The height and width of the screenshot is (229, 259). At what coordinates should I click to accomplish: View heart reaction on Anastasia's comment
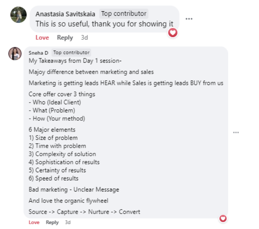[x=173, y=32]
